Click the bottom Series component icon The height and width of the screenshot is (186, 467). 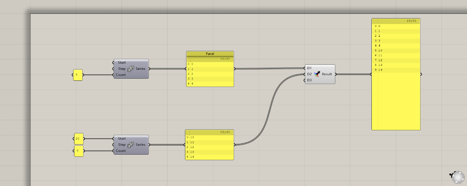coord(131,145)
